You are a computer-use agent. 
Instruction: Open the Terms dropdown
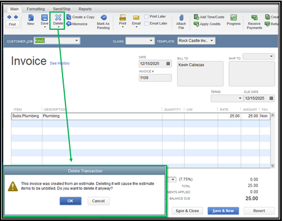[240, 98]
